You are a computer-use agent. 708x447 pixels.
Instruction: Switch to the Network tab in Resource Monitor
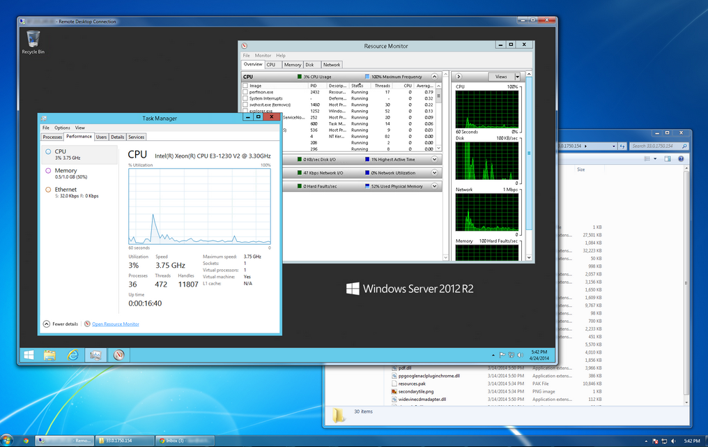click(332, 65)
